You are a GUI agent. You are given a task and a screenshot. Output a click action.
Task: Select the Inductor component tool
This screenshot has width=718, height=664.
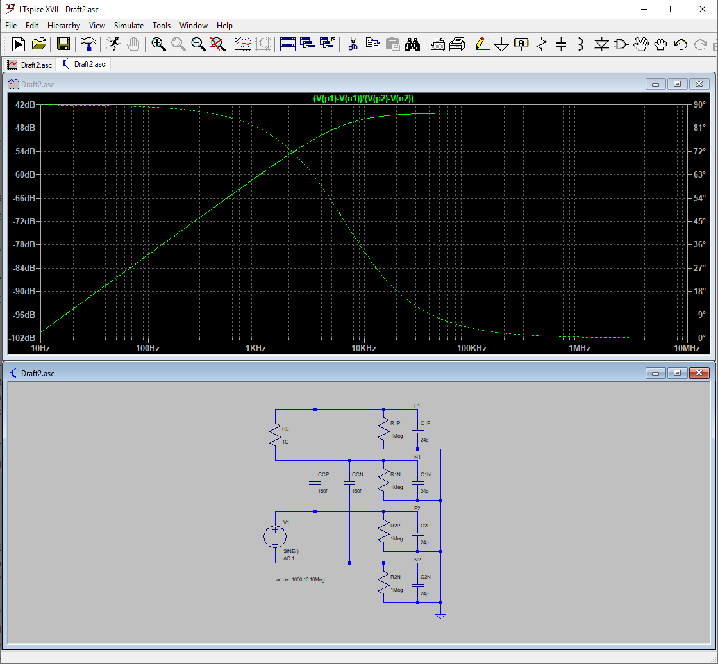click(581, 44)
